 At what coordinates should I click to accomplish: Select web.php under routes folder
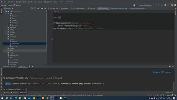point(14,46)
